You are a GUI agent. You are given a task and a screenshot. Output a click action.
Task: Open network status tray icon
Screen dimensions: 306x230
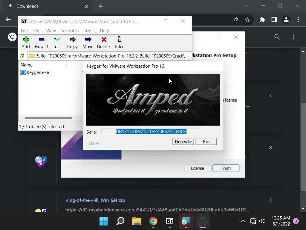253,221
